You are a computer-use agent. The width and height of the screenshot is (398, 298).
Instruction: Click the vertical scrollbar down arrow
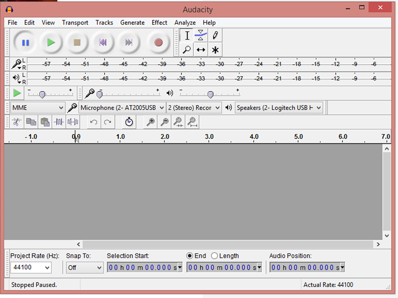point(387,235)
